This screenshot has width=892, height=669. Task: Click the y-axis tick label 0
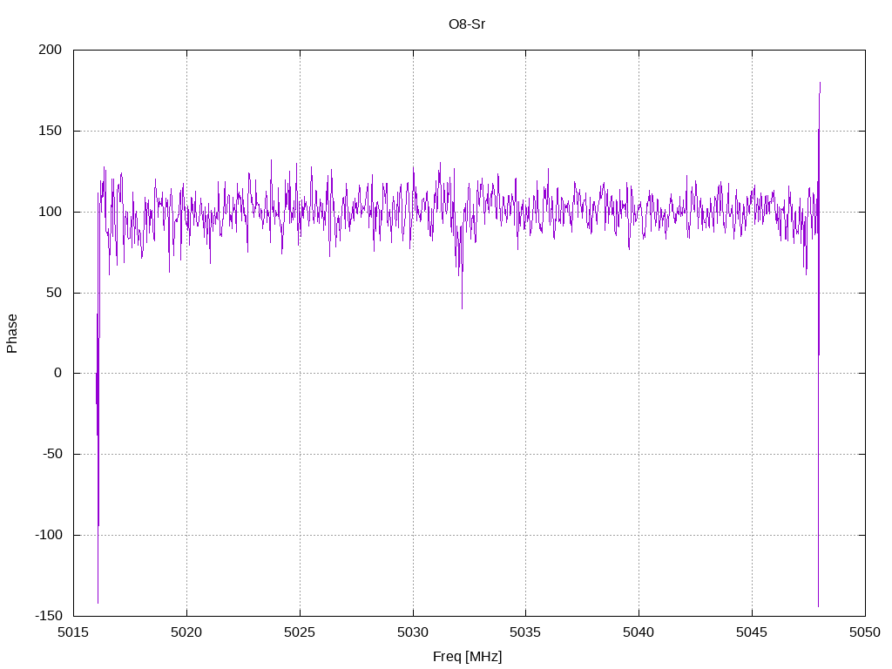pos(58,373)
